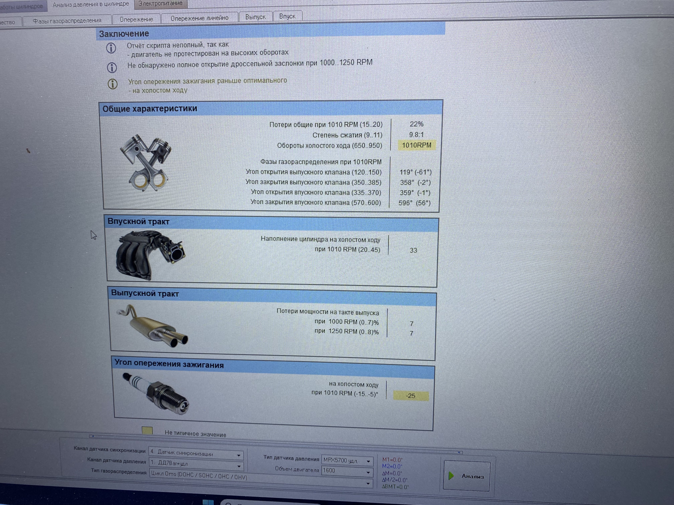Click the spark plug image
The image size is (674, 505).
156,393
